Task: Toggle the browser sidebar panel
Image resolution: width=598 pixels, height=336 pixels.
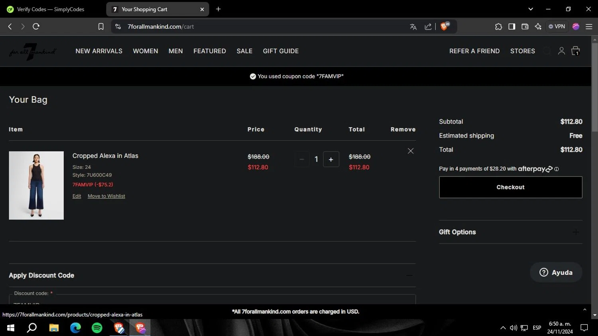Action: click(x=512, y=27)
